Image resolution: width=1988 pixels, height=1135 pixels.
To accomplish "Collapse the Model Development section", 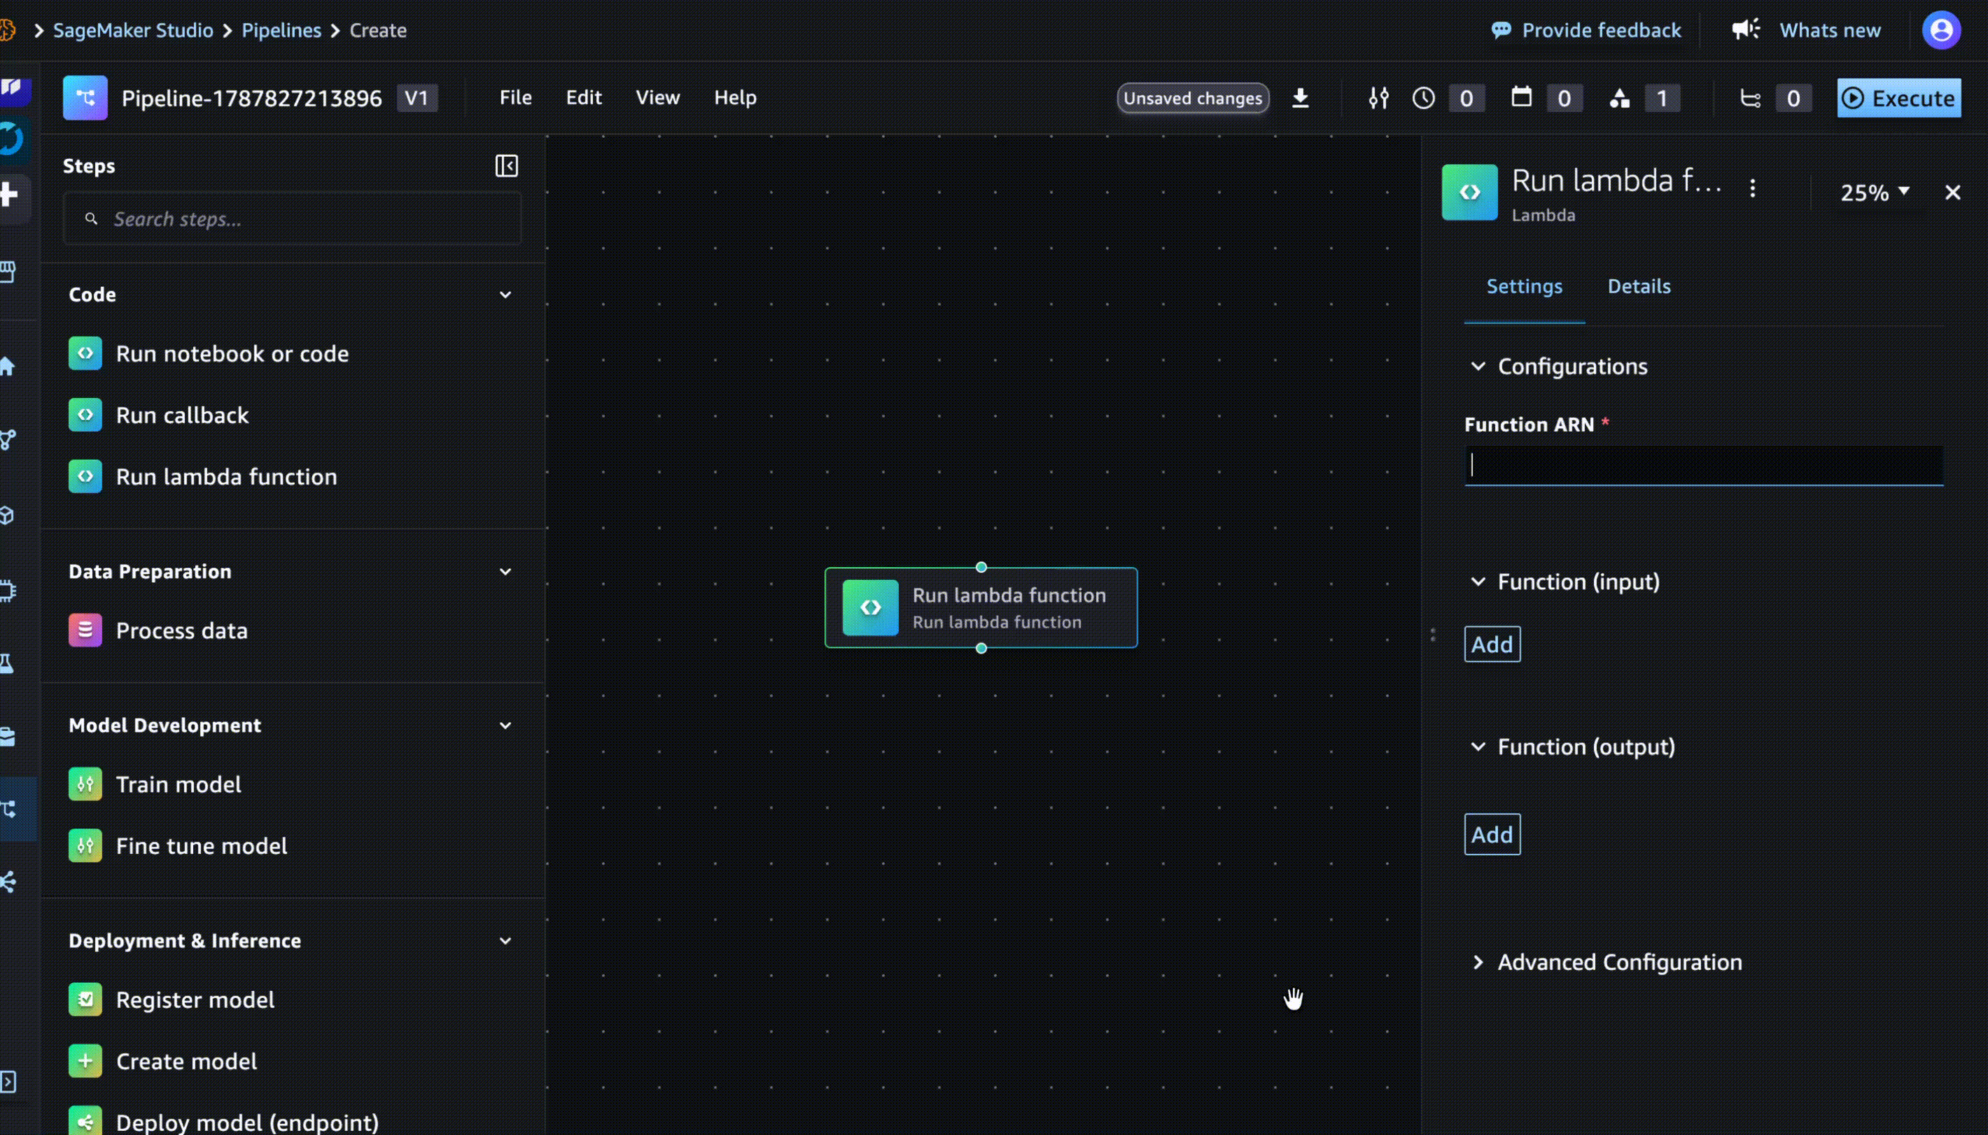I will tap(505, 725).
